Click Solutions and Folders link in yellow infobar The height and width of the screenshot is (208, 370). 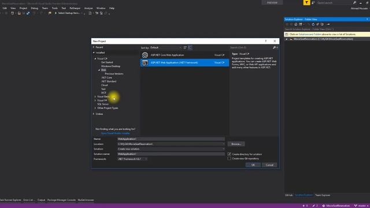[310, 34]
